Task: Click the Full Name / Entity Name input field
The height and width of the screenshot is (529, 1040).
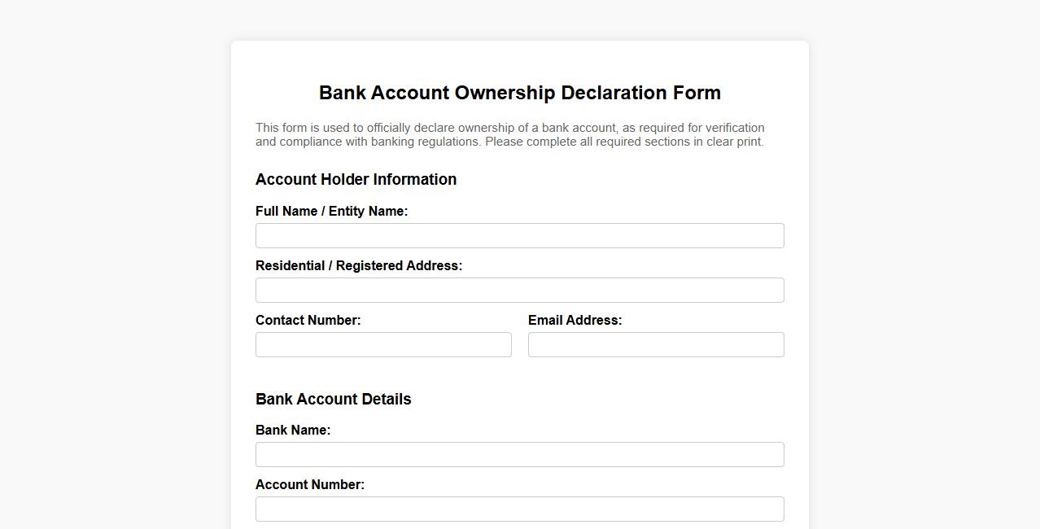Action: coord(519,235)
